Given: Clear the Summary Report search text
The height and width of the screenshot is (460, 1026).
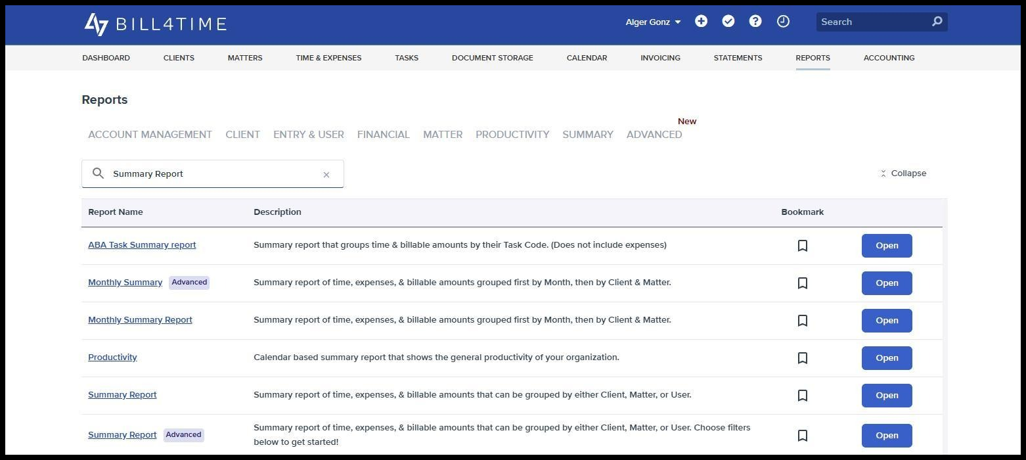Looking at the screenshot, I should [326, 174].
